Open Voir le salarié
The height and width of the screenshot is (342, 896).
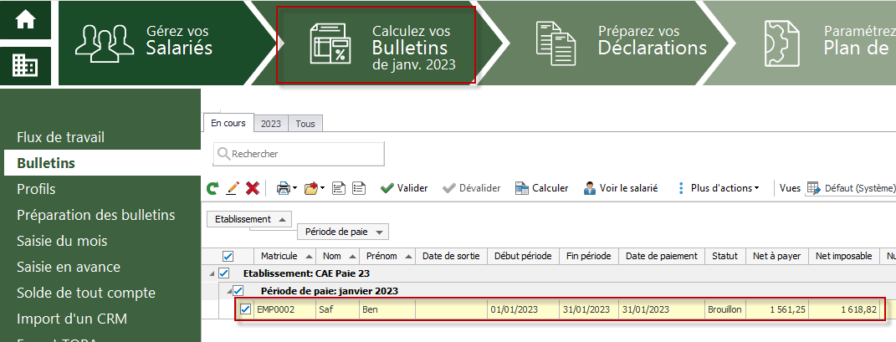[x=621, y=188]
